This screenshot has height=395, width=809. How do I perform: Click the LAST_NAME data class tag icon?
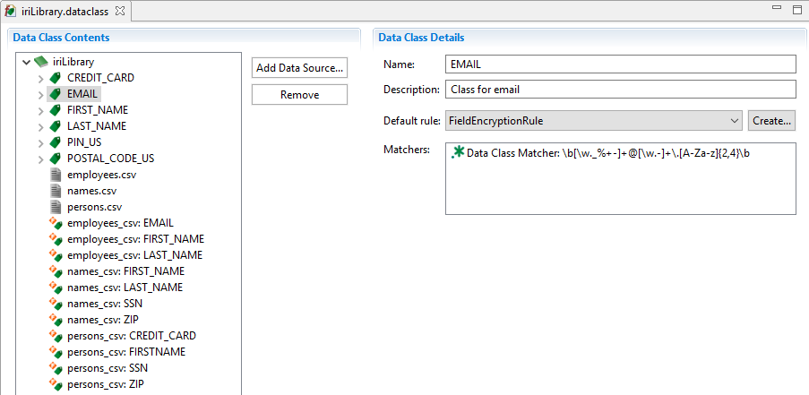56,126
